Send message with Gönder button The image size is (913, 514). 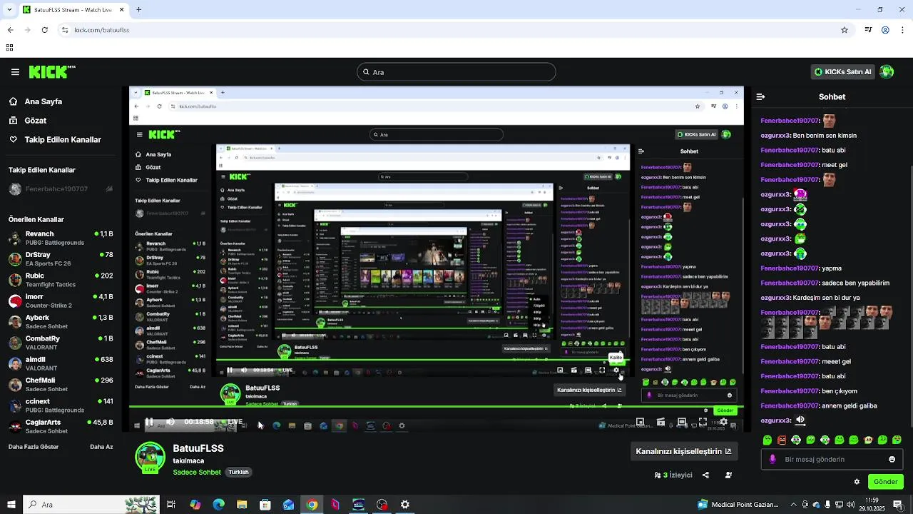[x=885, y=482]
